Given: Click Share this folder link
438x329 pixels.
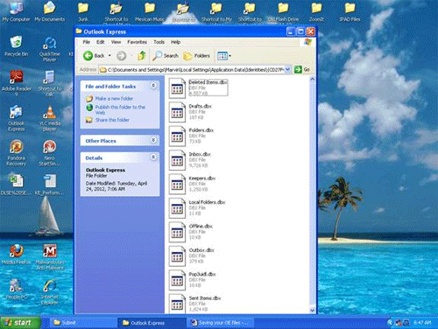Looking at the screenshot, I should [112, 120].
